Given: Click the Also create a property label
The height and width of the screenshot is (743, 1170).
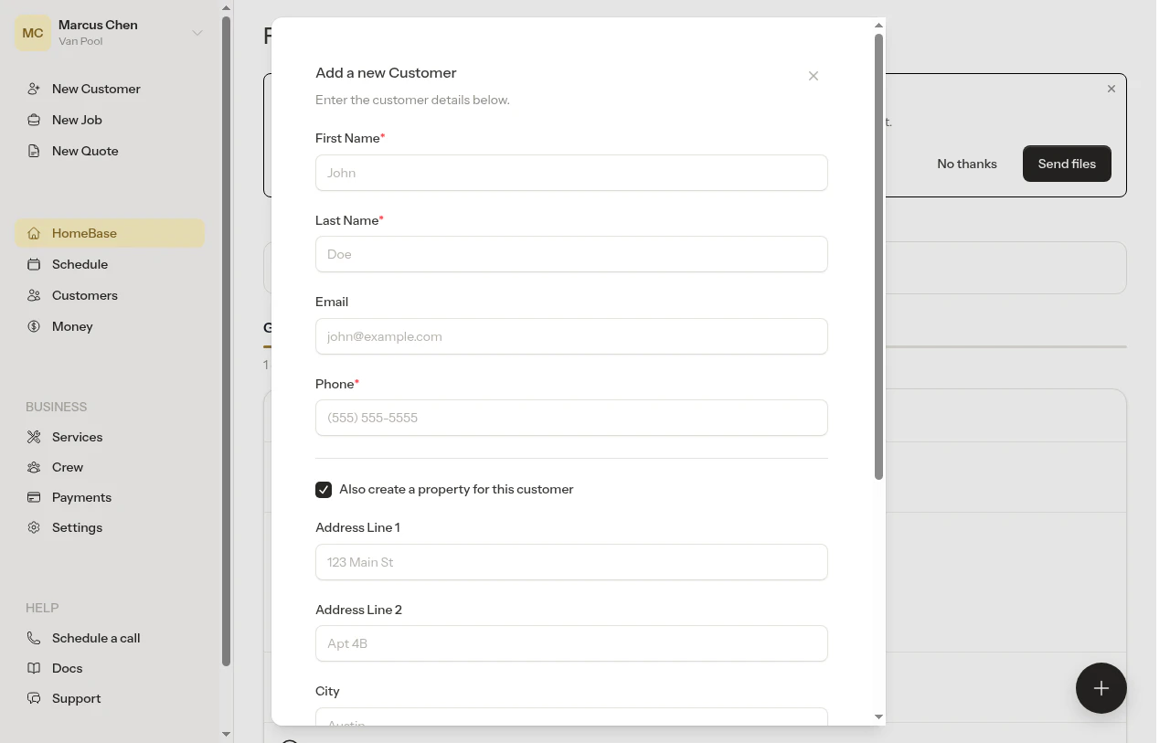Looking at the screenshot, I should (x=456, y=489).
